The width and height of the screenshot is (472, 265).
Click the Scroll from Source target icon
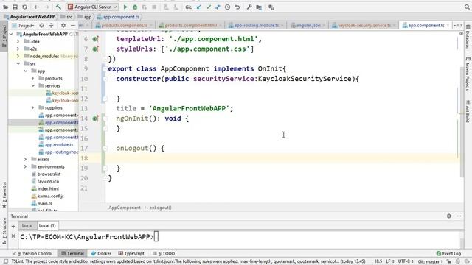pyautogui.click(x=41, y=26)
